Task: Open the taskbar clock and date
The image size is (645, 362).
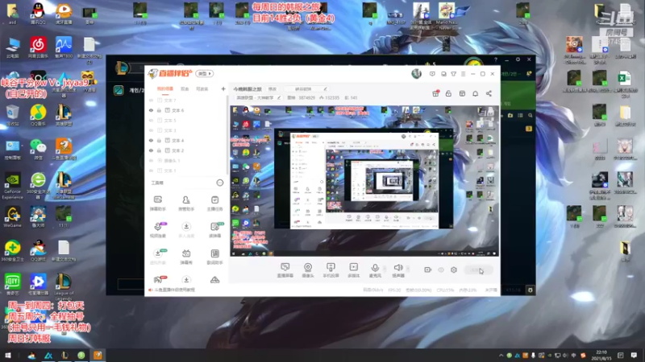Action: click(601, 355)
